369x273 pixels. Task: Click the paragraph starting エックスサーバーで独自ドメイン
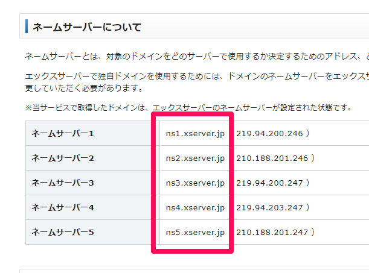(x=197, y=82)
